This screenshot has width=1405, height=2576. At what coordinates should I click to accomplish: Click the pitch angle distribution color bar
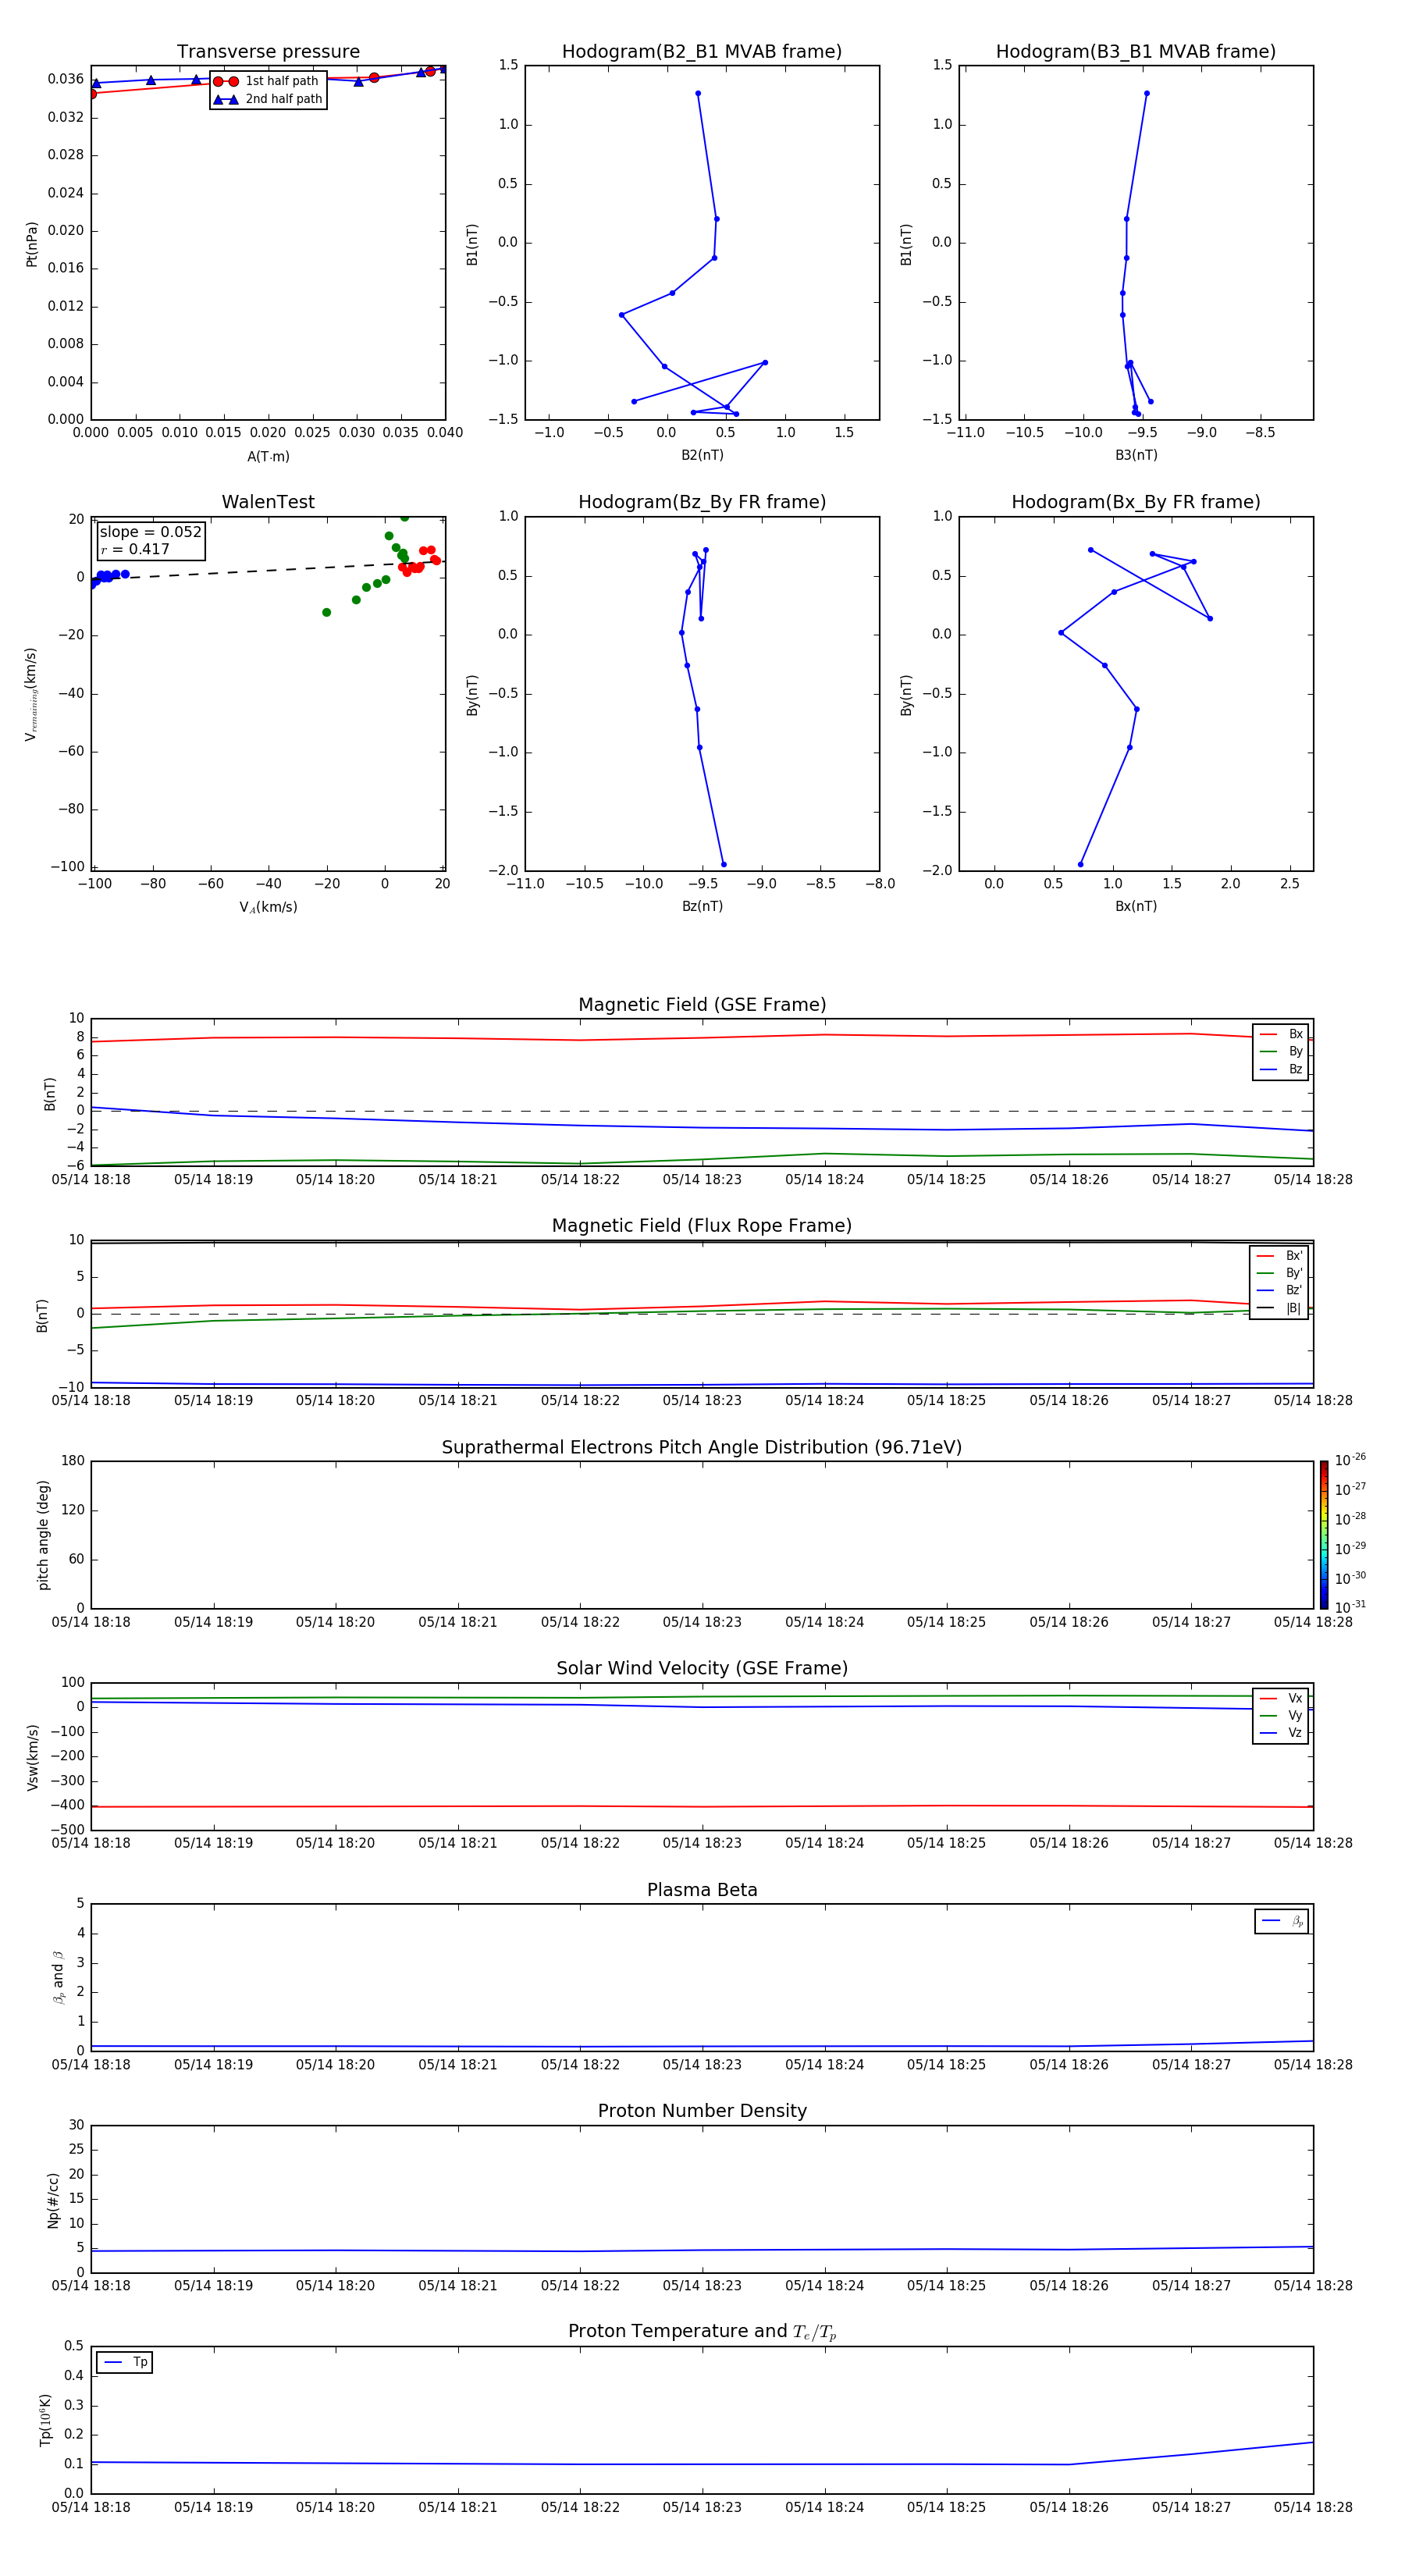[x=1323, y=1534]
